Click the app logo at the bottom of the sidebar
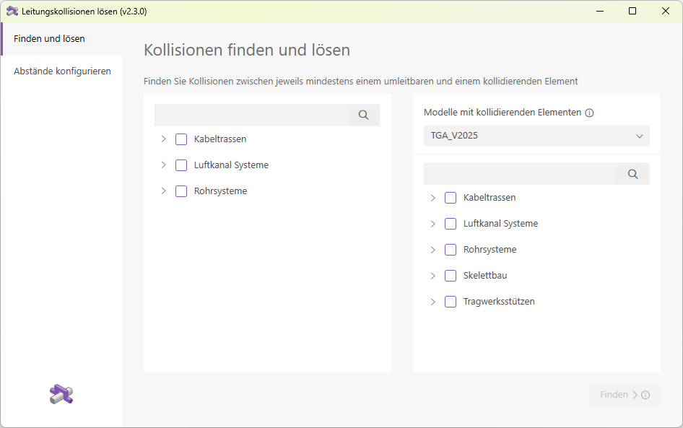This screenshot has height=428, width=683. [x=61, y=394]
